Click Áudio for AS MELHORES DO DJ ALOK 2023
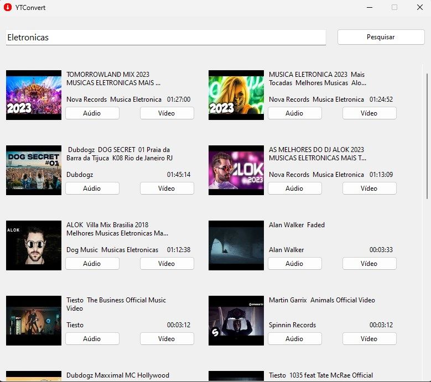The height and width of the screenshot is (382, 431). tap(295, 189)
